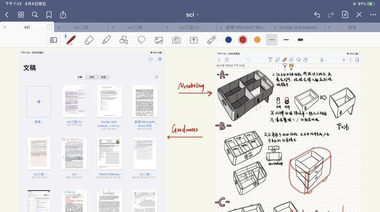
Task: Undo the last stroke
Action: (x=317, y=15)
